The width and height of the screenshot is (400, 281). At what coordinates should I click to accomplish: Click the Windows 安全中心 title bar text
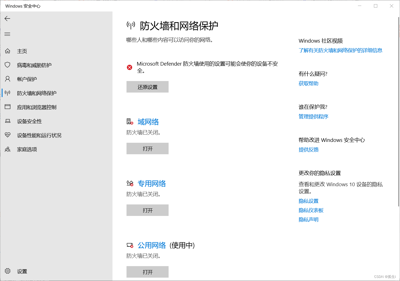23,6
